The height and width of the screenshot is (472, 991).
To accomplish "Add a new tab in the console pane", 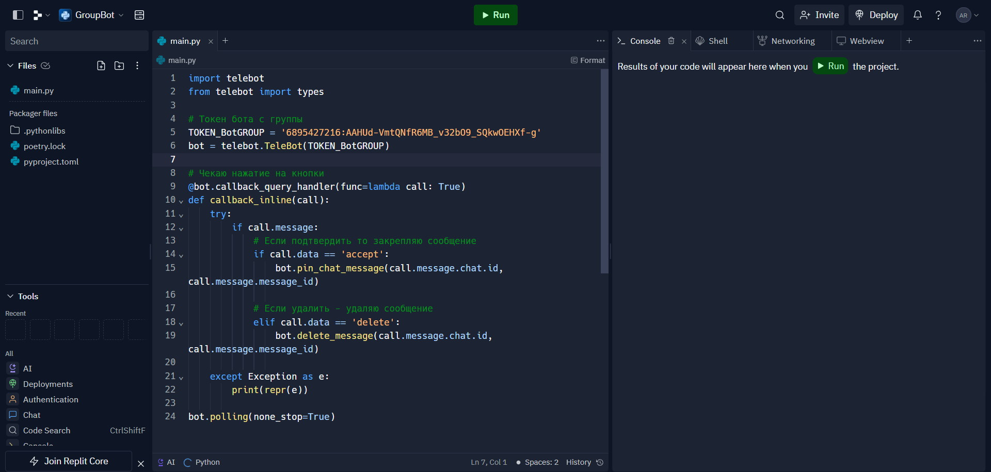I will pyautogui.click(x=909, y=41).
